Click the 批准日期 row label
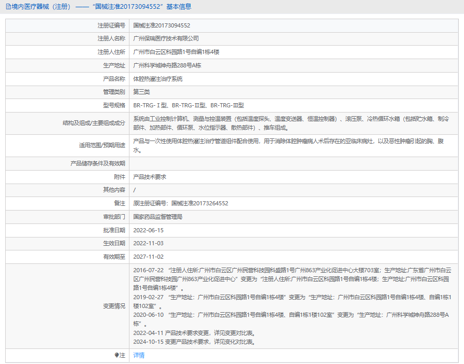 (x=114, y=230)
